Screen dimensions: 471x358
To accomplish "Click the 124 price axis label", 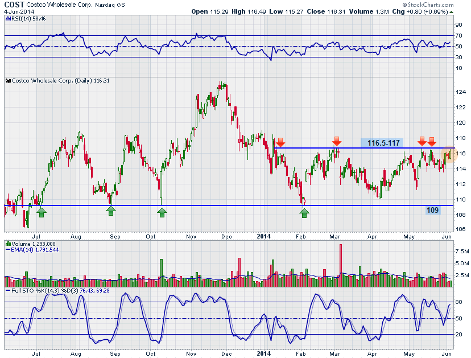I will click(x=461, y=92).
